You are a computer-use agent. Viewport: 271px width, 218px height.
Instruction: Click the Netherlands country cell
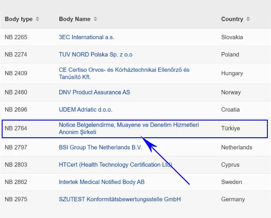[x=237, y=147]
